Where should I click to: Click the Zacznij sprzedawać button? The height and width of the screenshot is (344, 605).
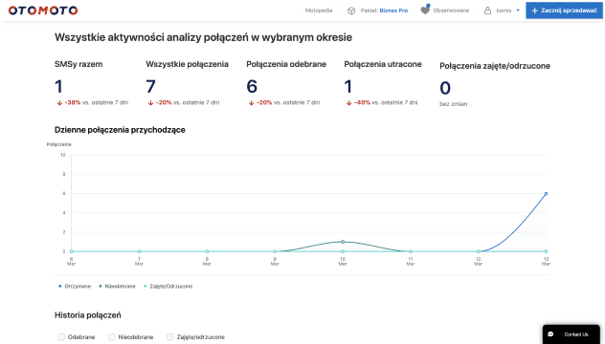click(564, 11)
